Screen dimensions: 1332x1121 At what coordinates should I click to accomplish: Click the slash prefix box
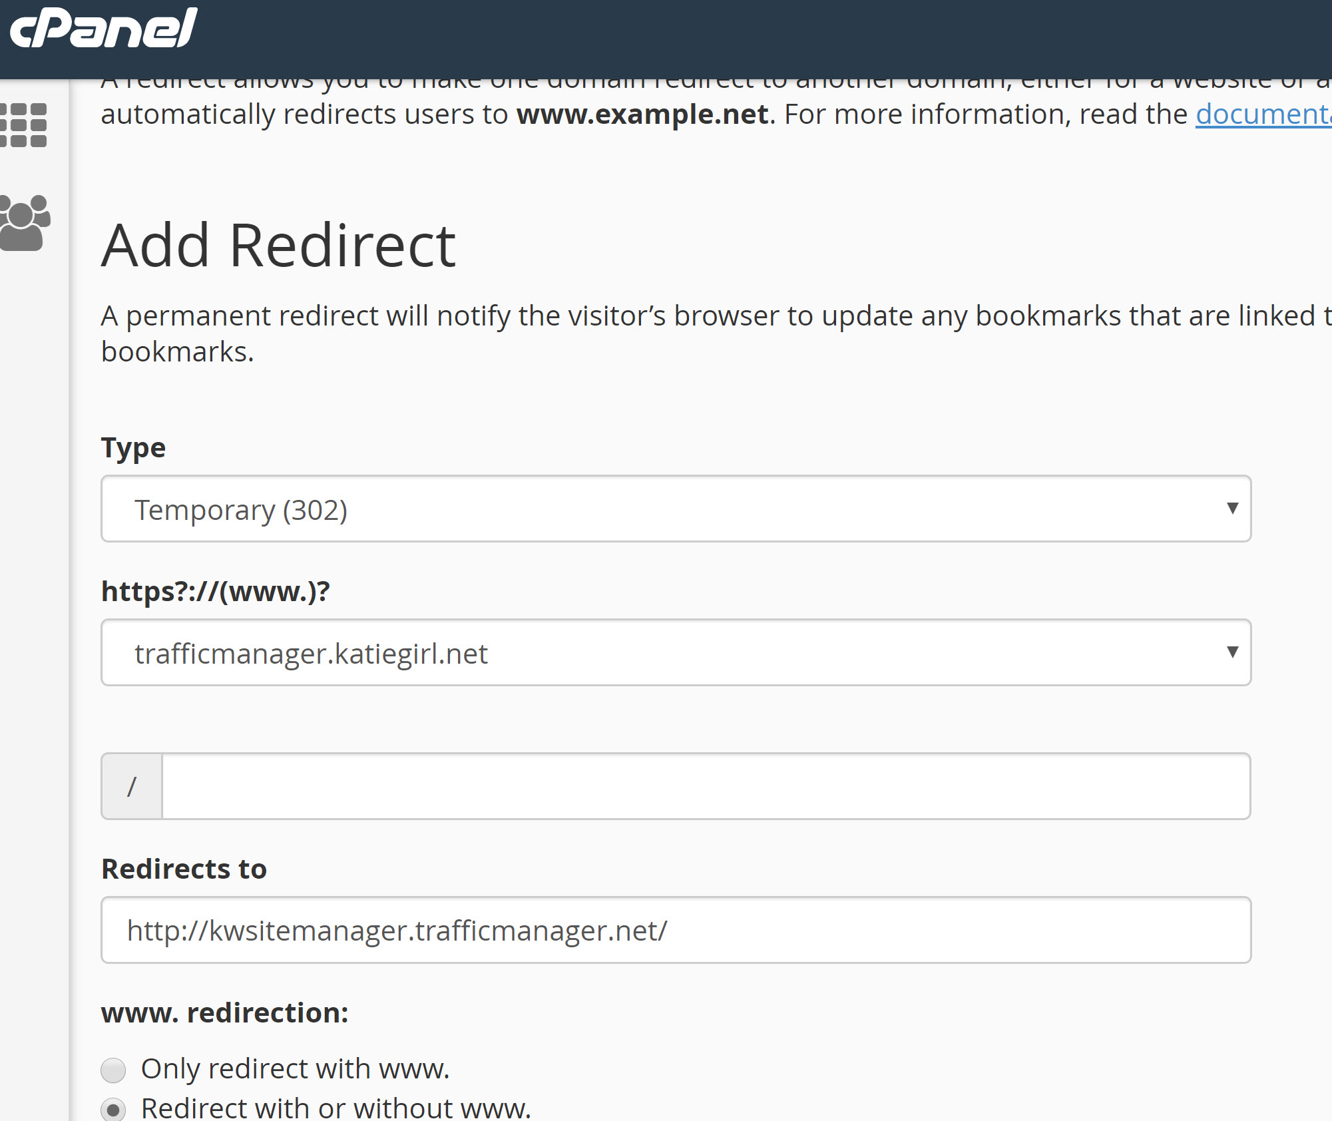coord(132,786)
